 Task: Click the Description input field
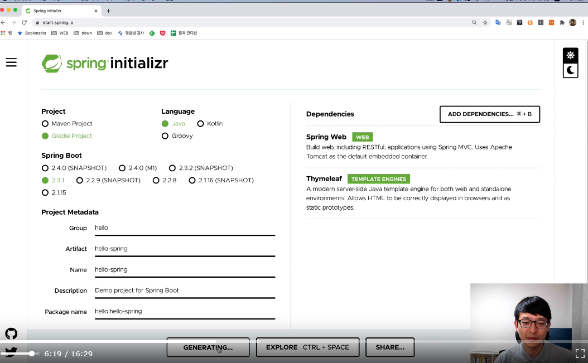185,291
